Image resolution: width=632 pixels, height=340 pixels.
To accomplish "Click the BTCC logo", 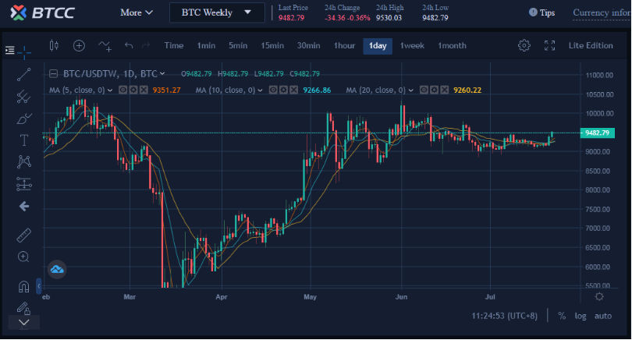I will tap(42, 12).
